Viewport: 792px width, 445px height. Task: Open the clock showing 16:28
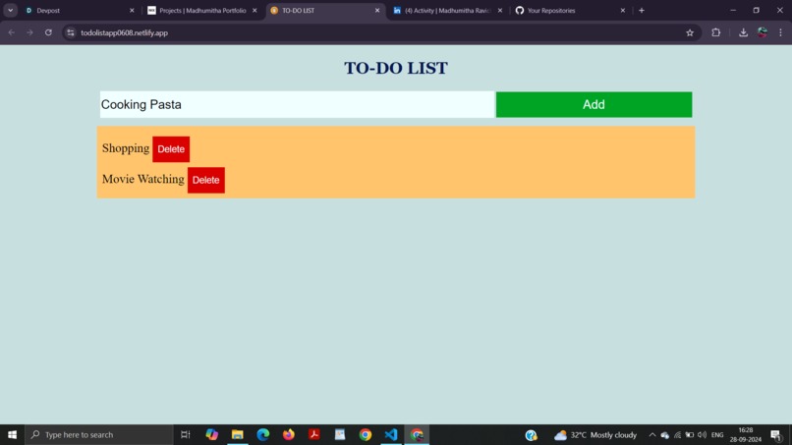(746, 435)
